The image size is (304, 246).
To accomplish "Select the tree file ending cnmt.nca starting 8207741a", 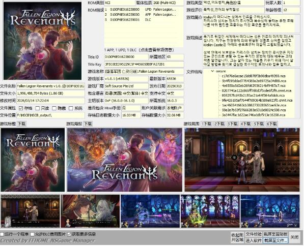I will tap(257, 90).
